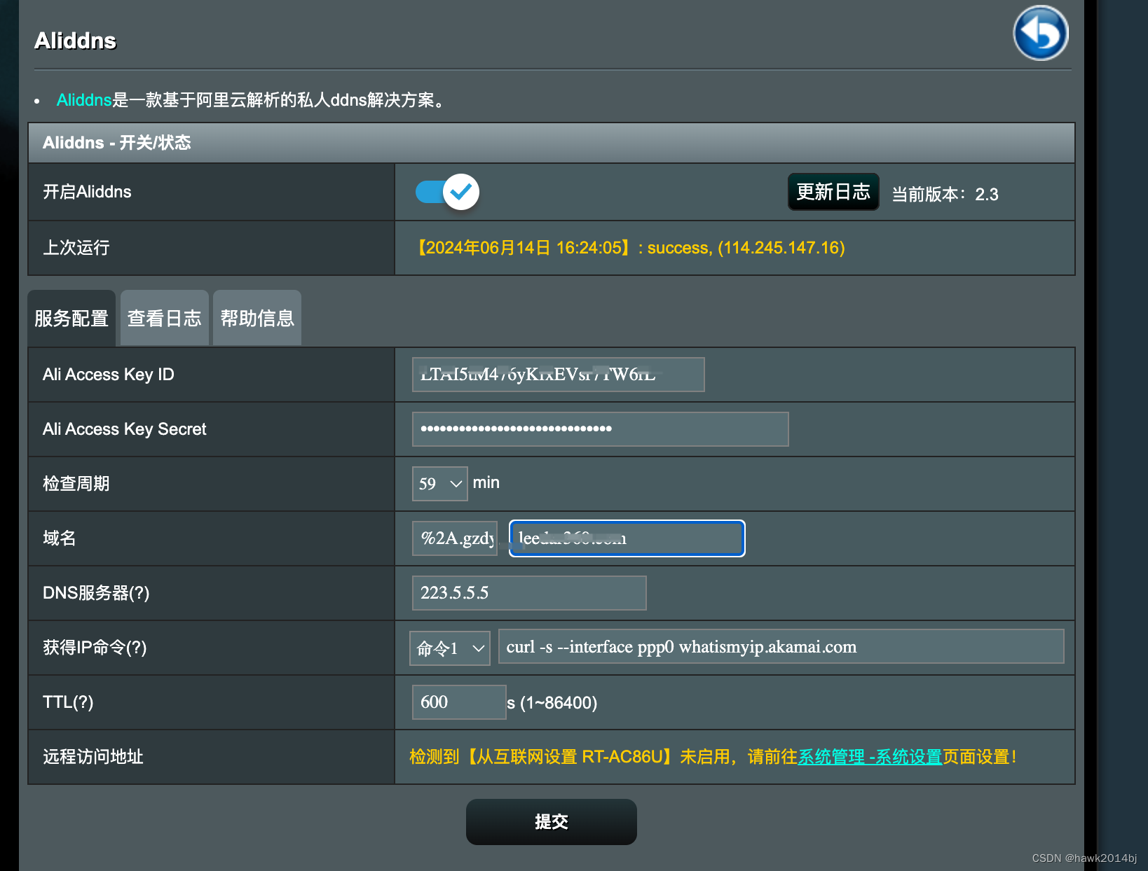1148x871 pixels.
Task: Open the 获得IP命令 command dropdown showing 命令1
Action: pos(449,648)
